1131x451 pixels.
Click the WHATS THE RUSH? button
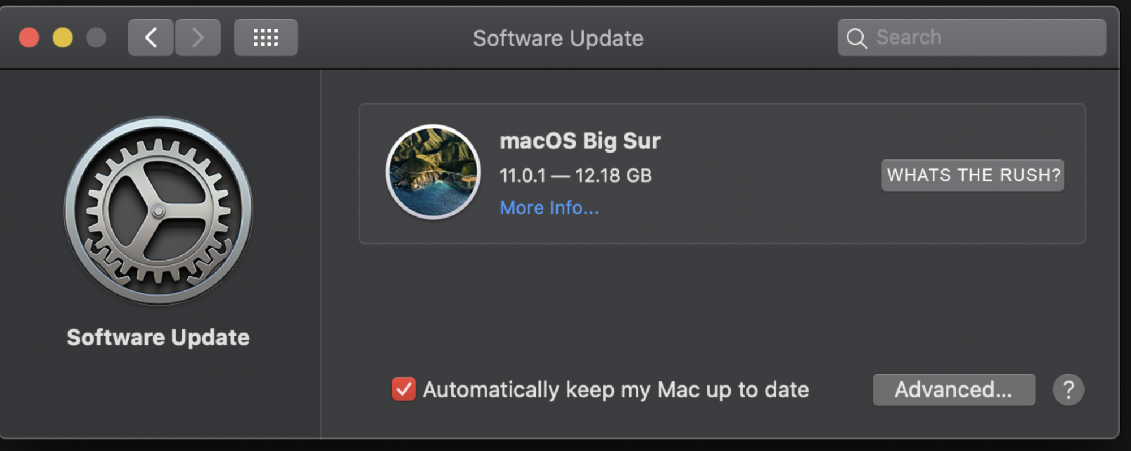tap(973, 175)
